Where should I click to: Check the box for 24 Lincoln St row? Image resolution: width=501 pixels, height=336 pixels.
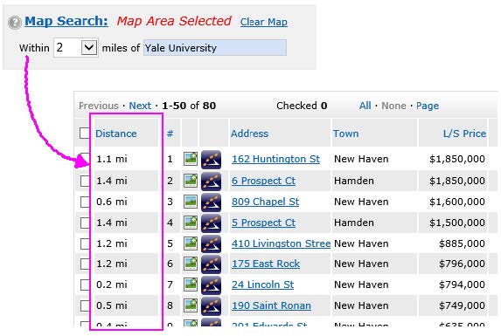tap(85, 285)
